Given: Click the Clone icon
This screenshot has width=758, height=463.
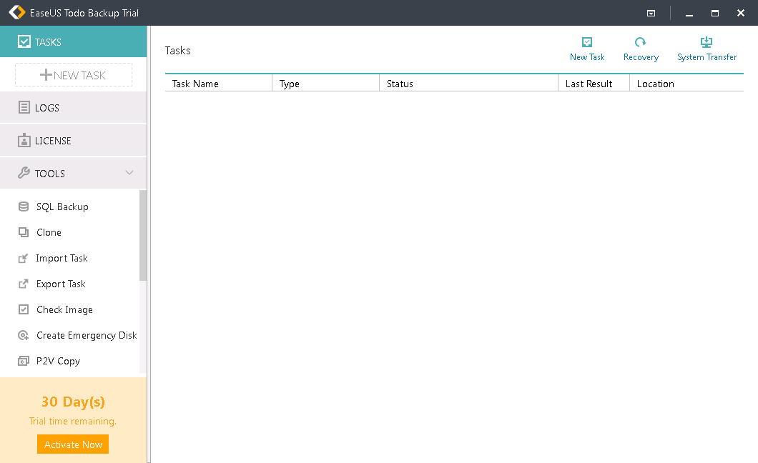Looking at the screenshot, I should (23, 232).
